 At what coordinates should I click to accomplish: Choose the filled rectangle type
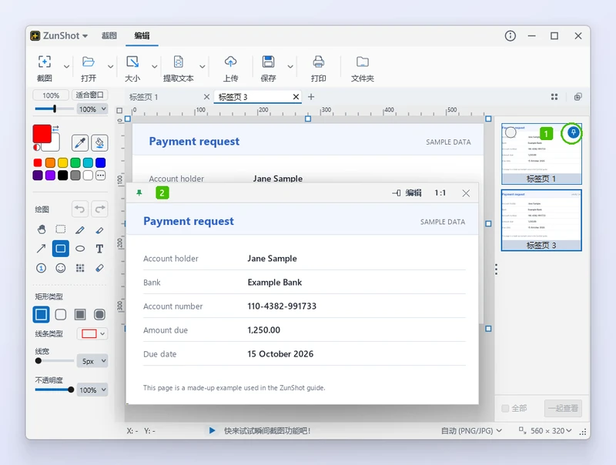pyautogui.click(x=80, y=315)
